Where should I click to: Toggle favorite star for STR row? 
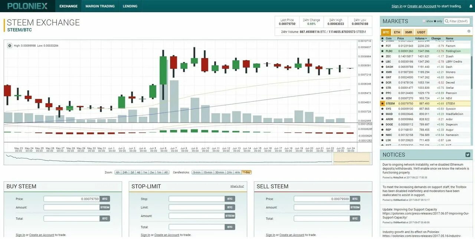[383, 88]
